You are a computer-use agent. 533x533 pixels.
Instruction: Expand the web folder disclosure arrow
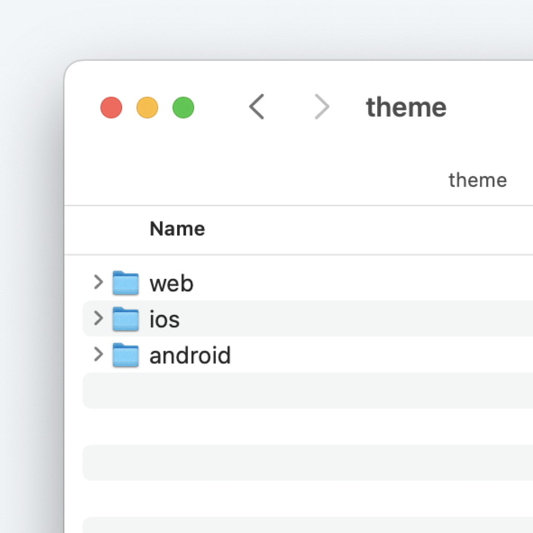coord(98,283)
